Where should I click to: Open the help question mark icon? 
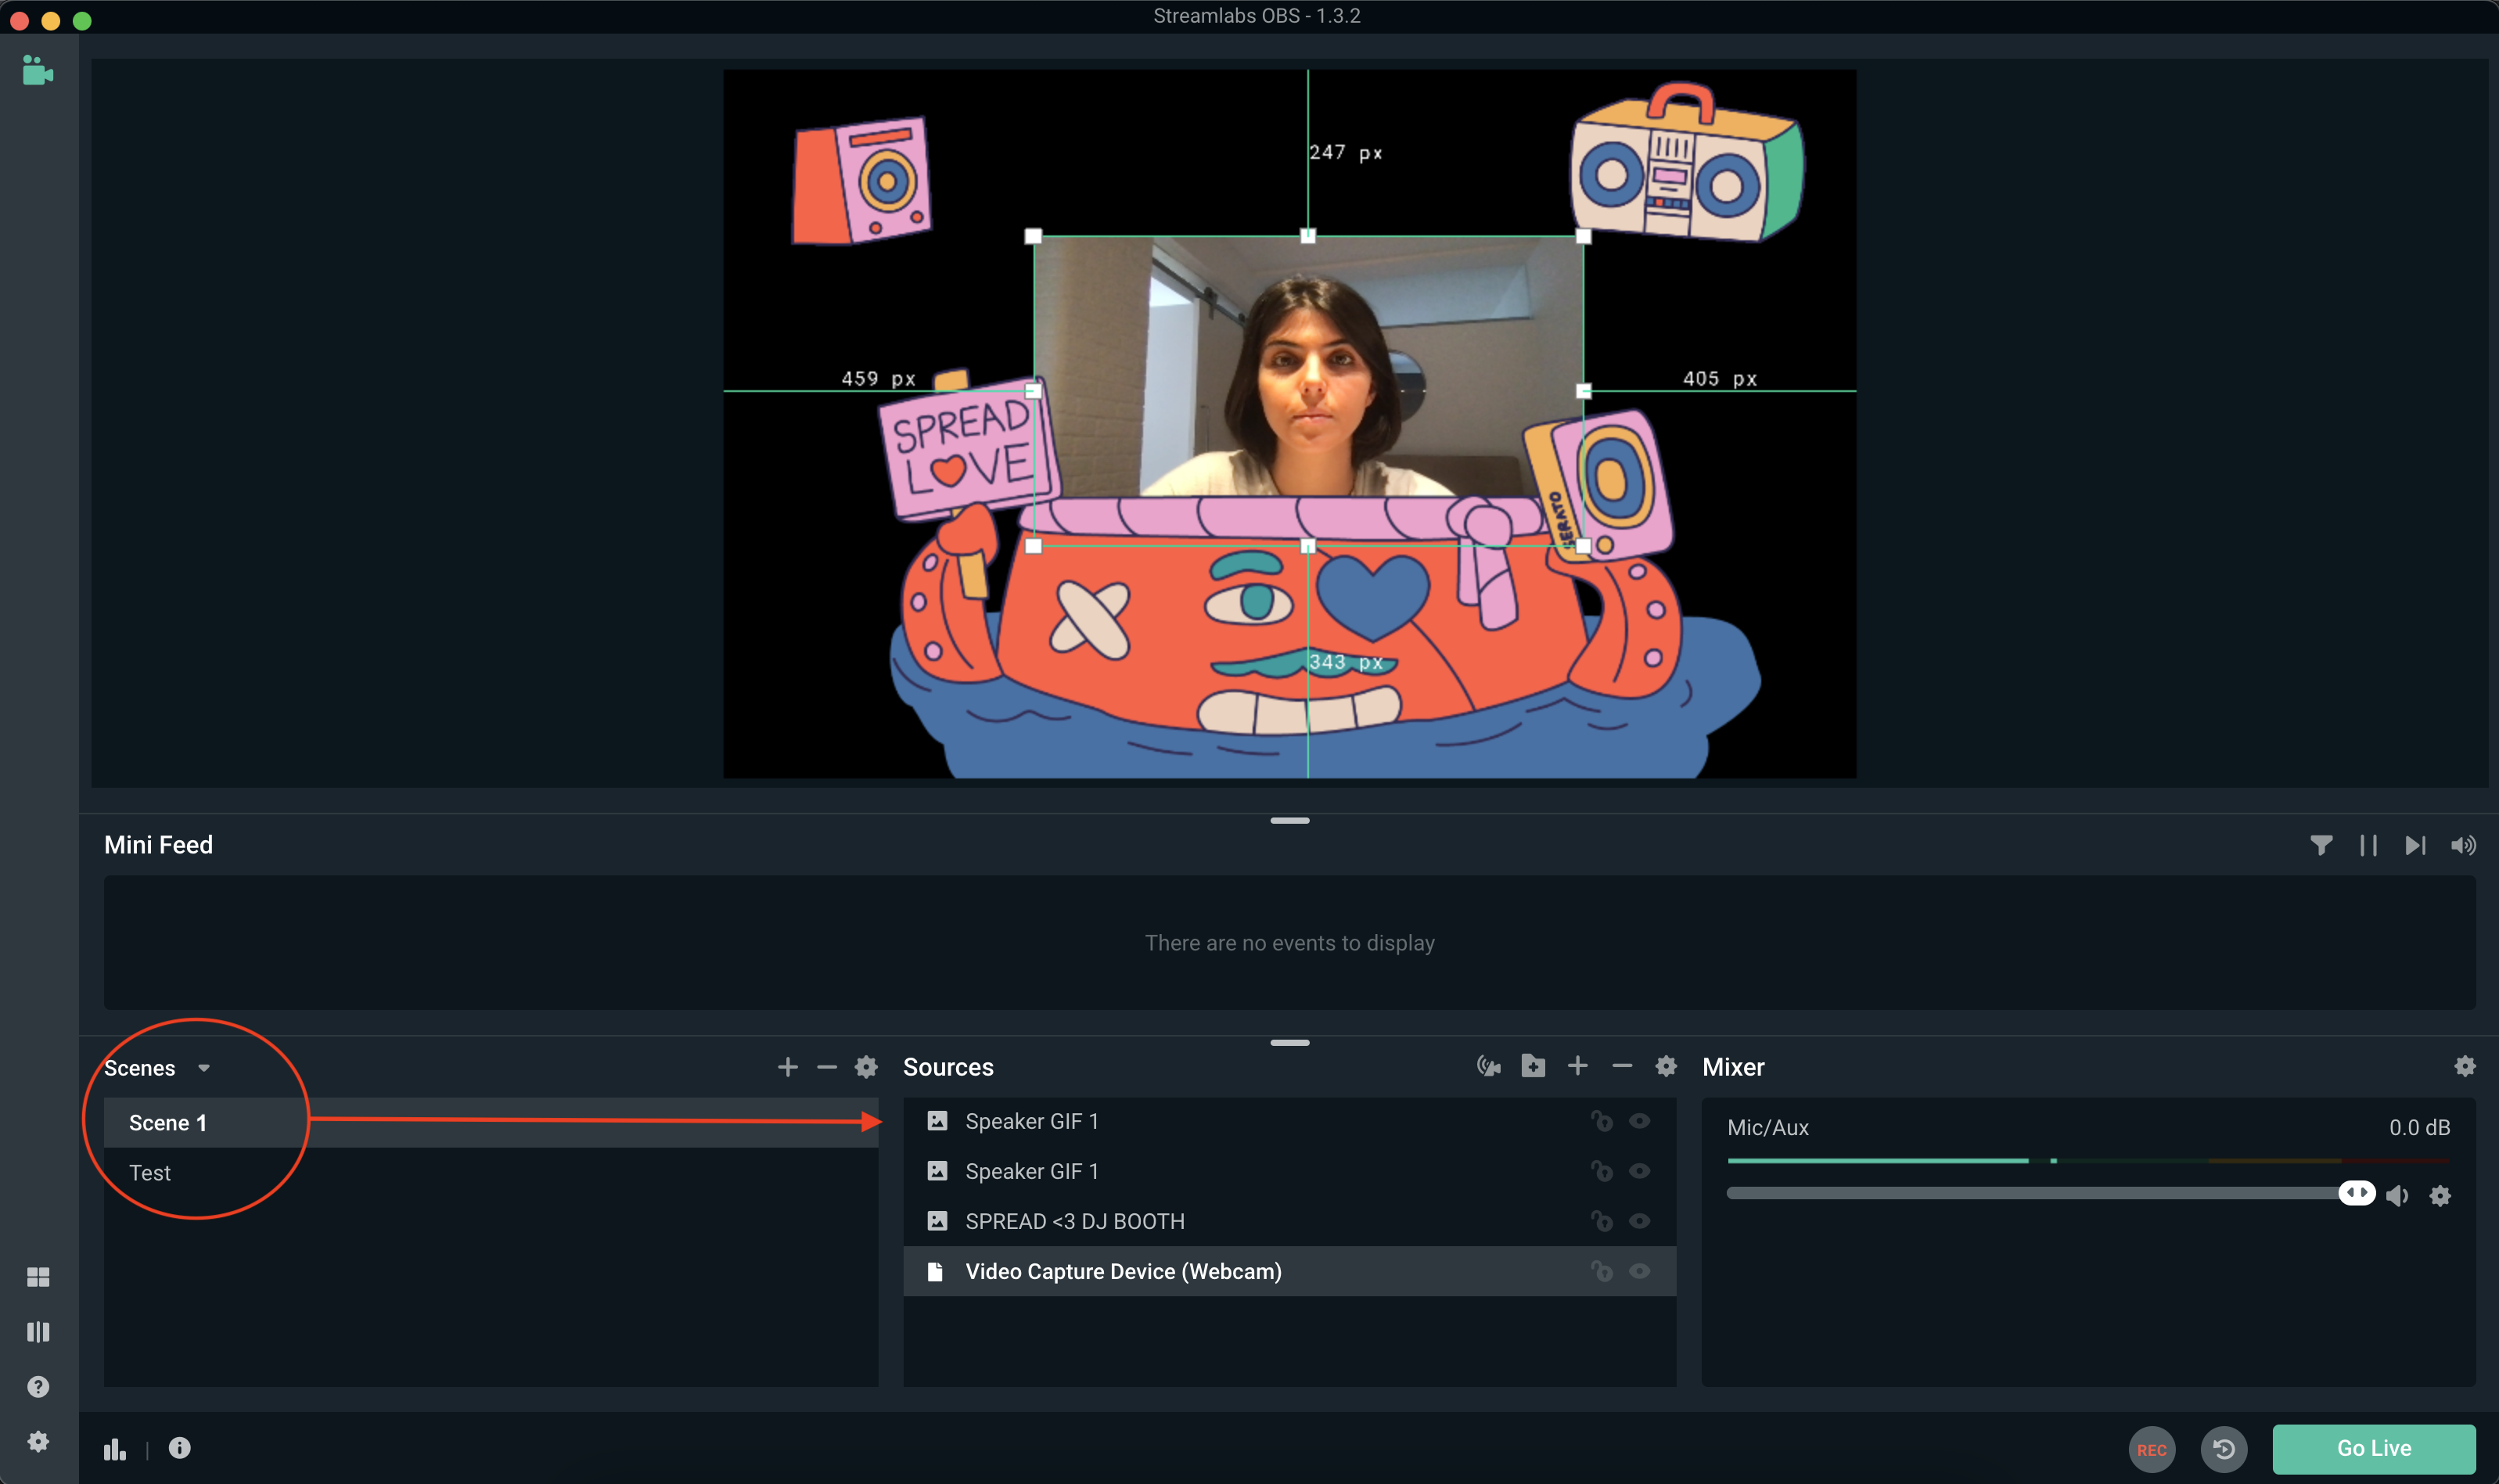pos(38,1387)
